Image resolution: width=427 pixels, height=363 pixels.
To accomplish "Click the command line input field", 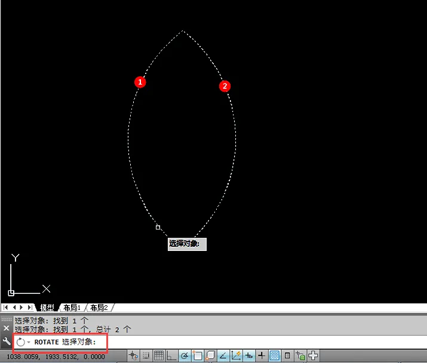I will point(220,342).
